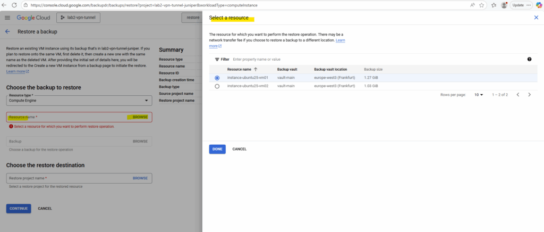Add this page to favorites
The width and height of the screenshot is (544, 232).
point(481,5)
